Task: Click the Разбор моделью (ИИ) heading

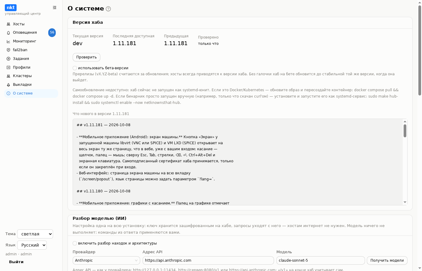Action: [x=99, y=219]
